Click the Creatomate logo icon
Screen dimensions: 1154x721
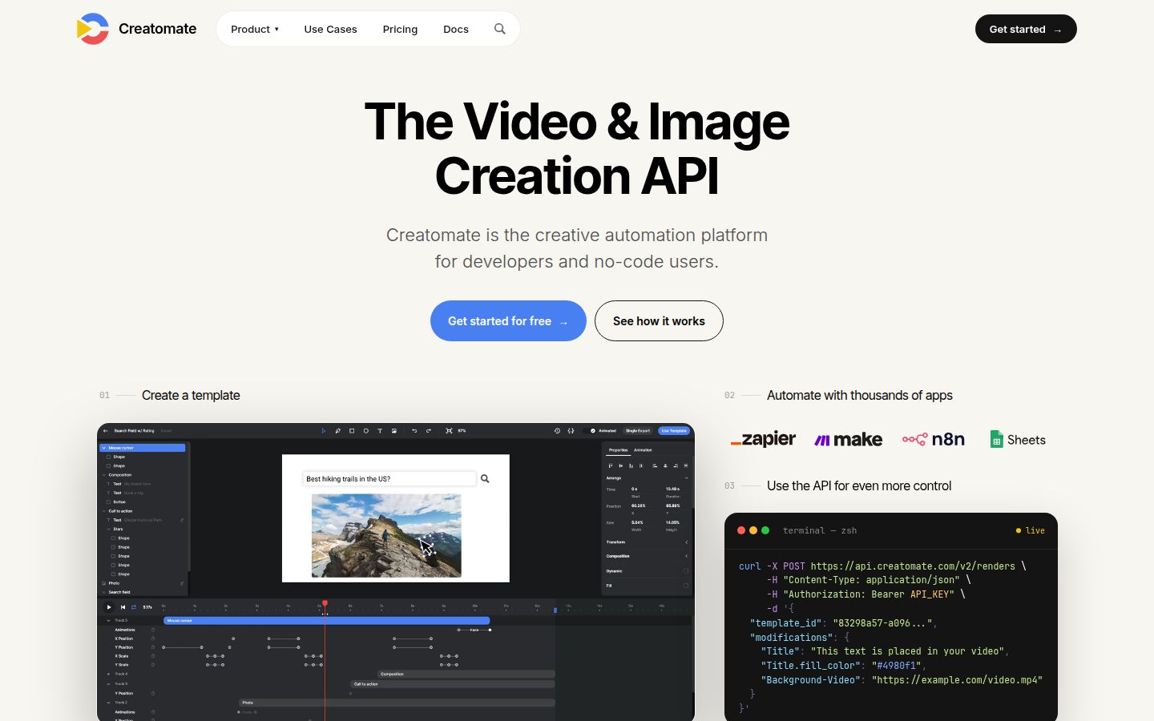(92, 29)
